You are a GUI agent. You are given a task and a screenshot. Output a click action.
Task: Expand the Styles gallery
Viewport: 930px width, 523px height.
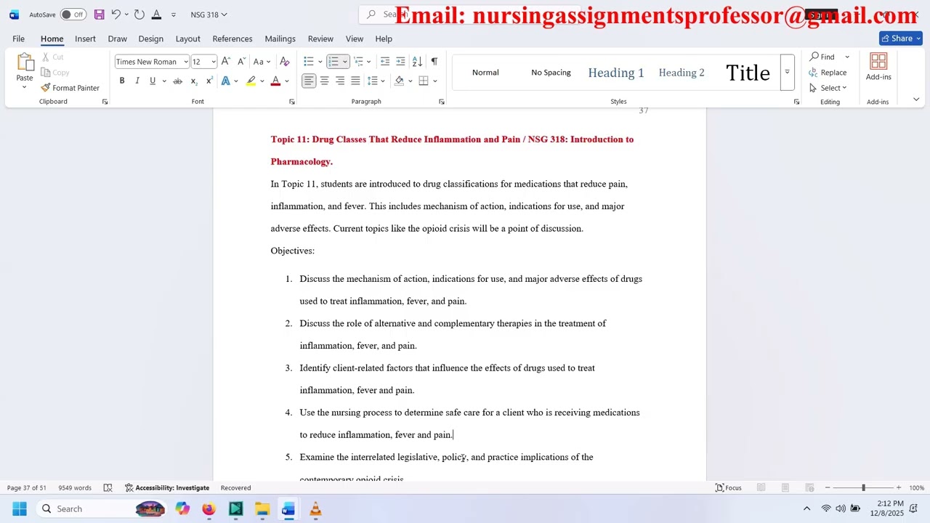click(x=787, y=73)
